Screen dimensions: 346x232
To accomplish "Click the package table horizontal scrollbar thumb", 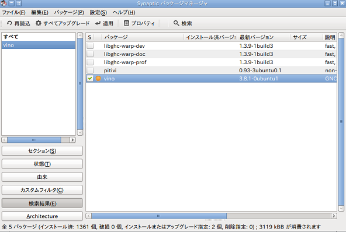I will click(x=159, y=216).
